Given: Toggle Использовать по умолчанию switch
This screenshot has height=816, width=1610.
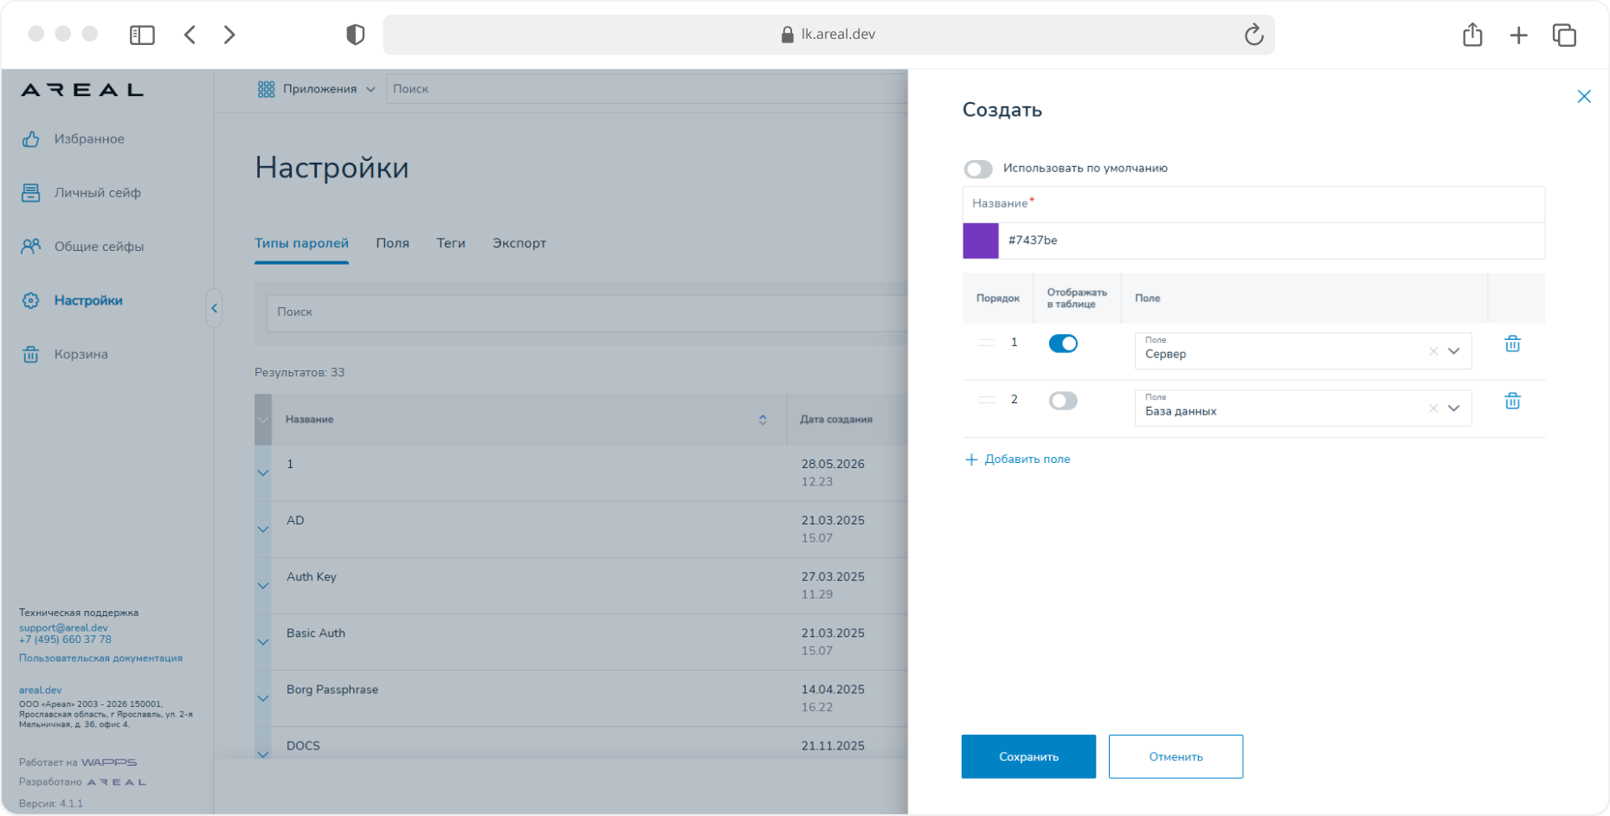Looking at the screenshot, I should click(x=978, y=169).
